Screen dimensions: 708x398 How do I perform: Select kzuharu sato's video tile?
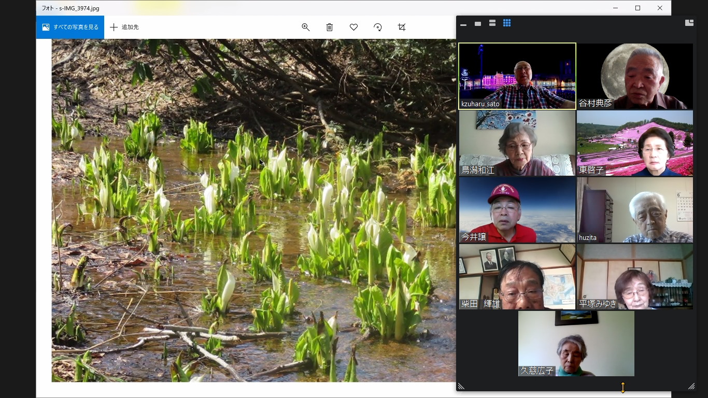tap(517, 76)
